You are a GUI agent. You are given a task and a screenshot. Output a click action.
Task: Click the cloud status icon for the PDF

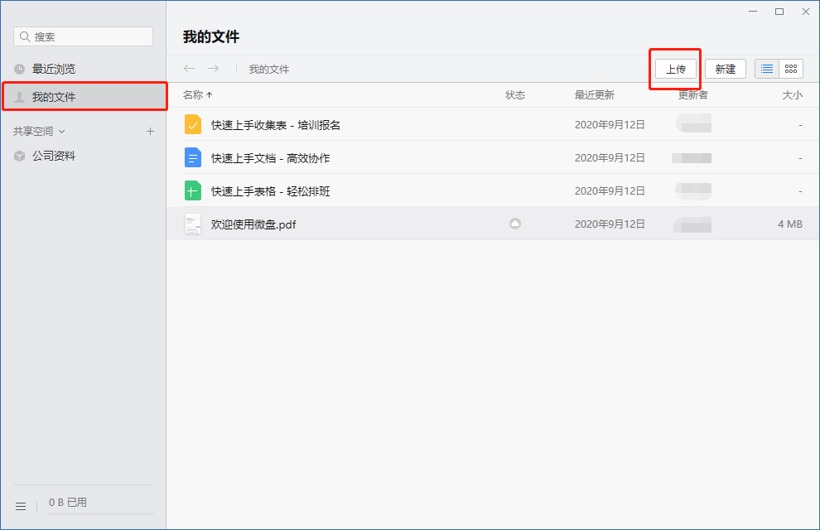pos(515,224)
